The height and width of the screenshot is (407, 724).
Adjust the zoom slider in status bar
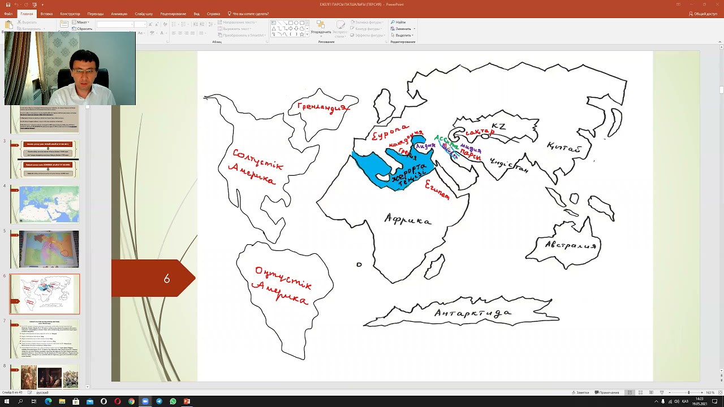pyautogui.click(x=688, y=392)
